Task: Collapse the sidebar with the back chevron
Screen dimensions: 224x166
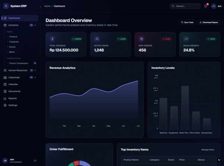Action: click(x=40, y=7)
